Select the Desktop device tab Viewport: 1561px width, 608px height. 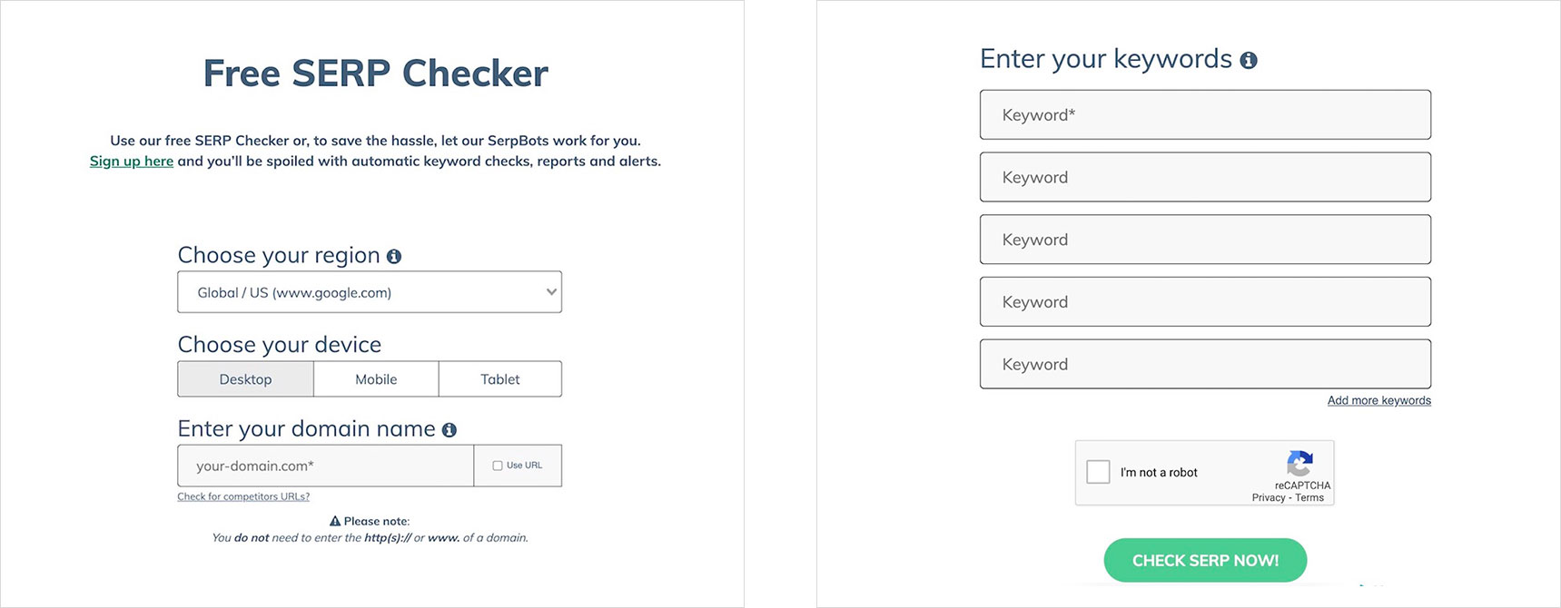(x=245, y=379)
